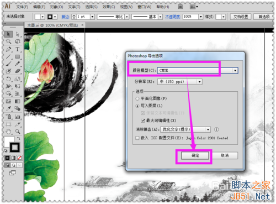Select the Hand tool

[8, 132]
